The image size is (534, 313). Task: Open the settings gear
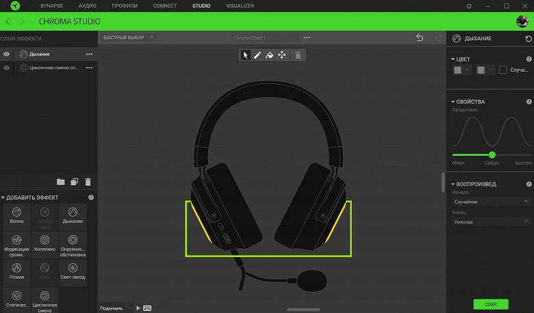(469, 5)
